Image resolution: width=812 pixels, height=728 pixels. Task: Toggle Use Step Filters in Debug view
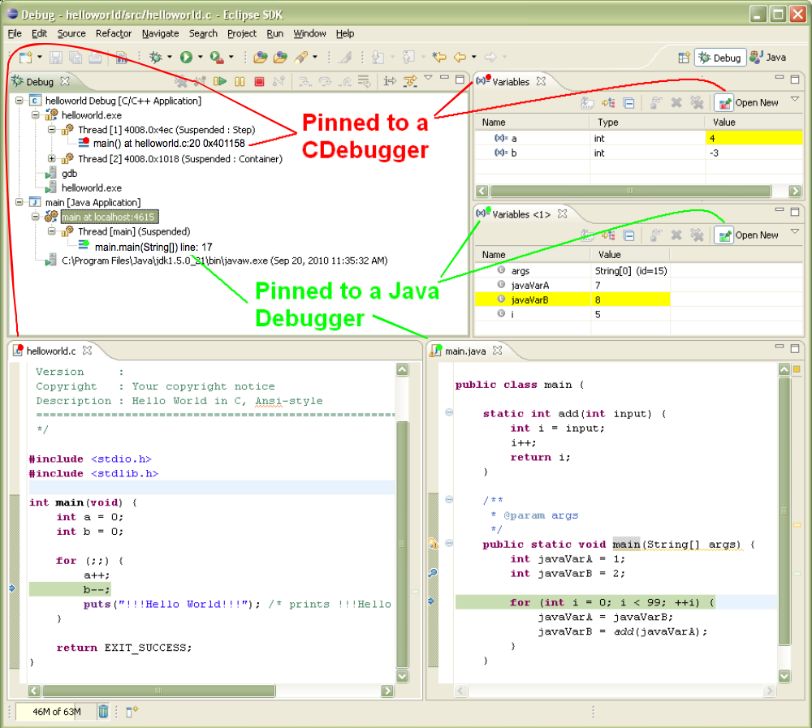(410, 81)
